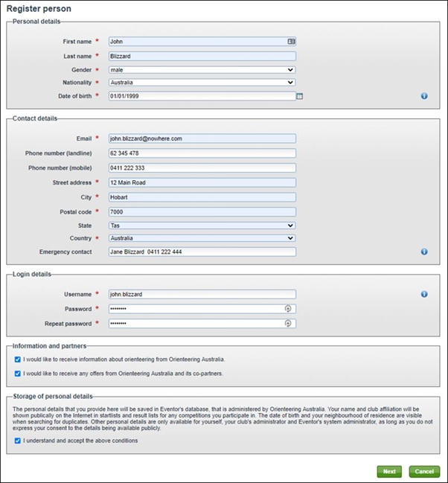Select the Last name text field

coord(202,56)
